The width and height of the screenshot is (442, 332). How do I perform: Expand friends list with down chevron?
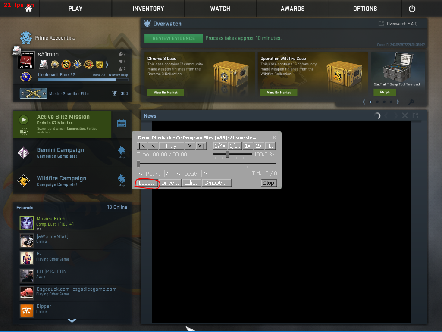(x=72, y=320)
